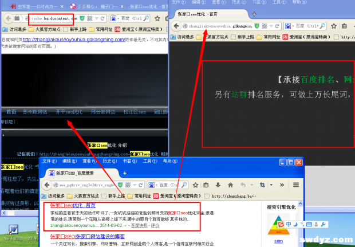
Task: Close the 生和堂 tab
Action: click(x=62, y=6)
